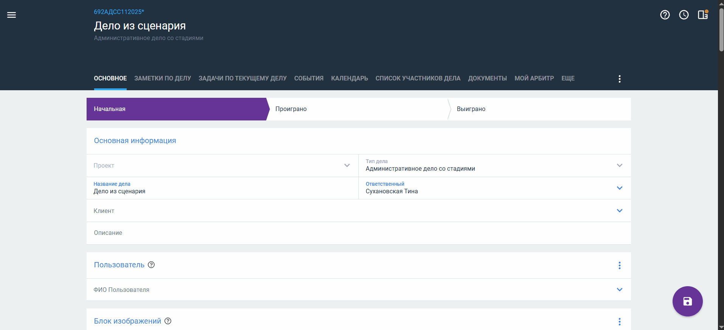Screen dimensions: 724x330
Task: Click the help question mark icon in header
Action: pyautogui.click(x=665, y=15)
